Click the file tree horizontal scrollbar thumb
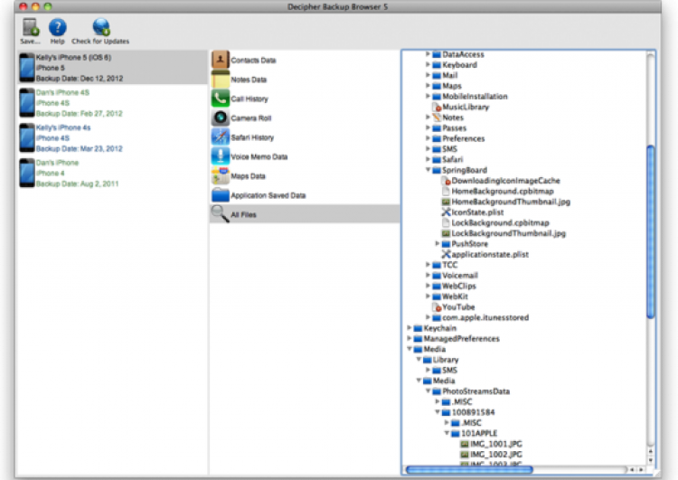Image resolution: width=678 pixels, height=480 pixels. click(x=469, y=469)
